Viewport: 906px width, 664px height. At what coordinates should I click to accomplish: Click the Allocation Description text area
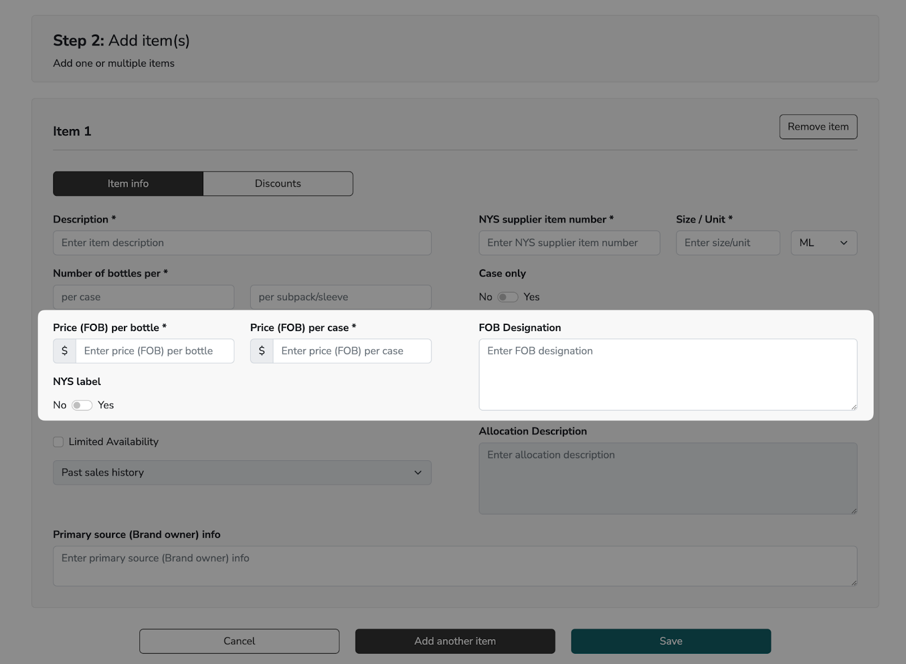[x=668, y=478]
